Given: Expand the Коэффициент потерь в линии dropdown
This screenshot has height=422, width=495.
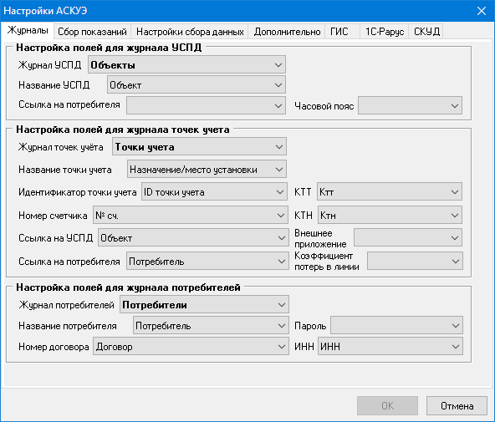Looking at the screenshot, I should pos(415,261).
